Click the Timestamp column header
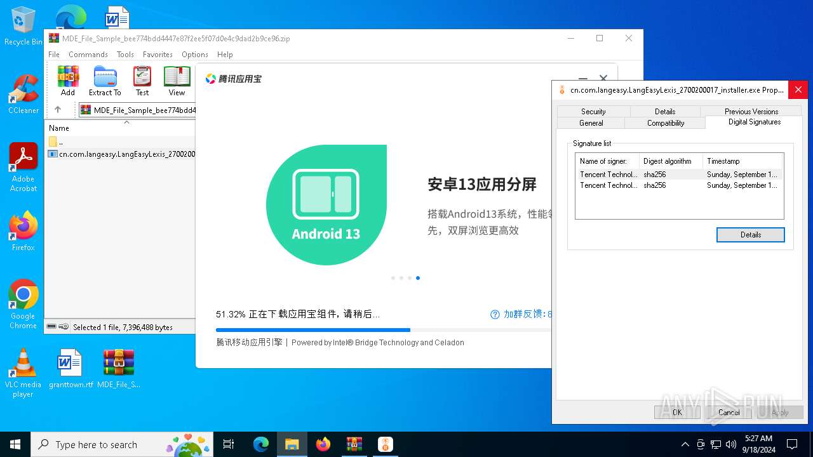813x457 pixels. [742, 161]
